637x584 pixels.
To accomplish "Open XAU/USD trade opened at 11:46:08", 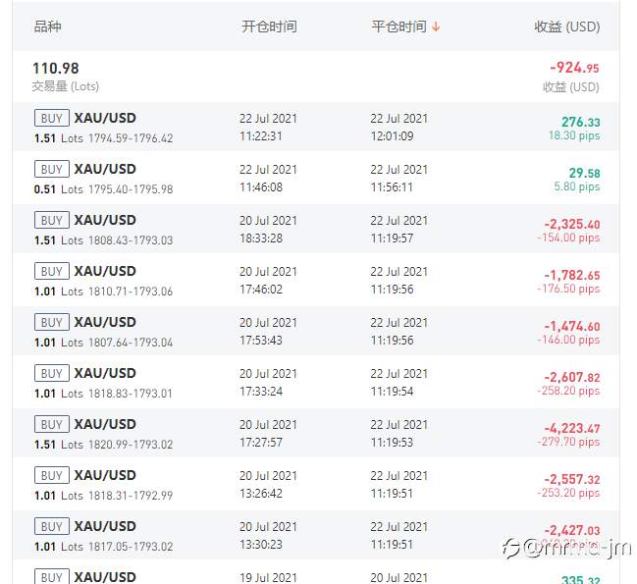I will point(316,178).
